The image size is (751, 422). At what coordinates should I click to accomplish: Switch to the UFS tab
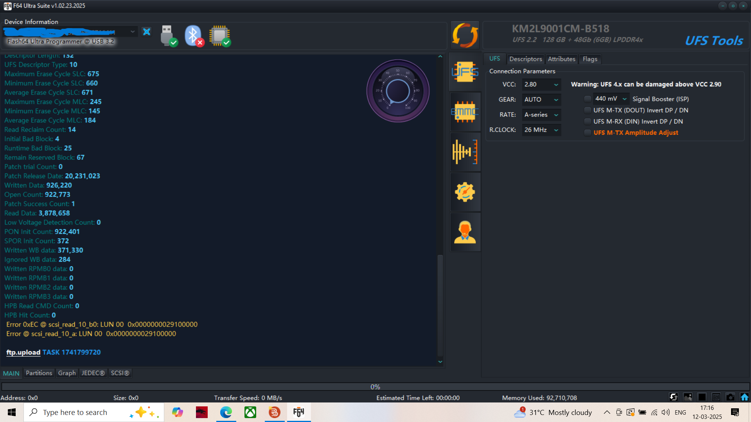(x=494, y=59)
